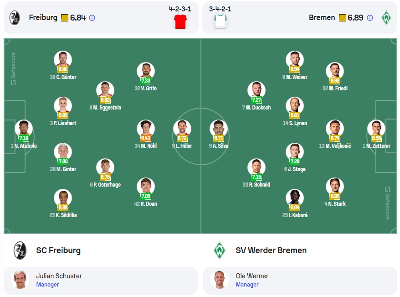Click the red Freiburg jersey icon
Viewport: 400px width, 297px height.
click(x=180, y=21)
